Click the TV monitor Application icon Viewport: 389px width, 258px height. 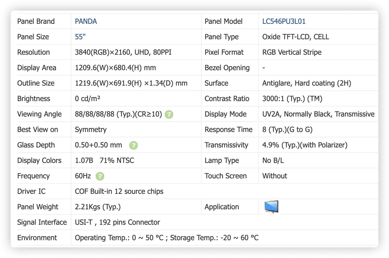271,207
